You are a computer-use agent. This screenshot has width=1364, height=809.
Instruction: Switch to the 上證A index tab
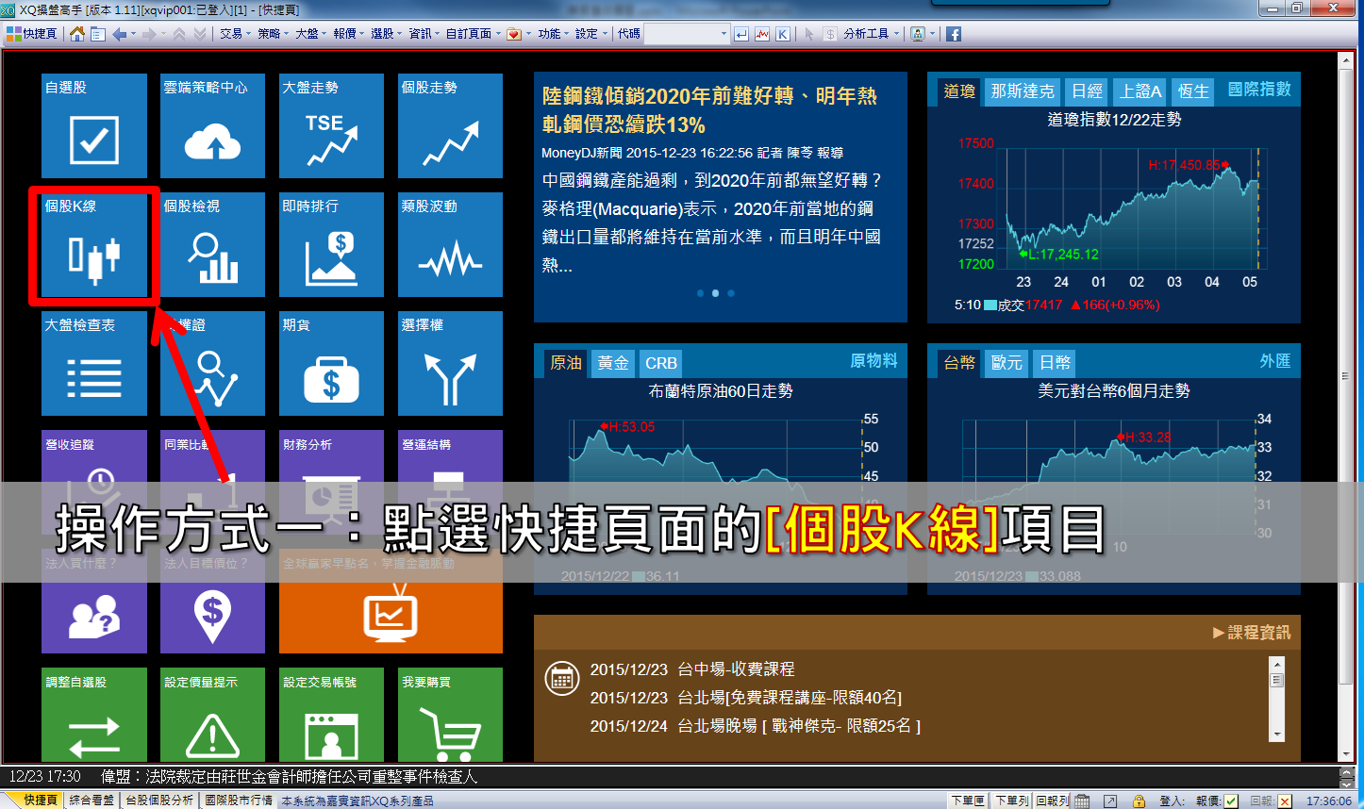click(1140, 91)
